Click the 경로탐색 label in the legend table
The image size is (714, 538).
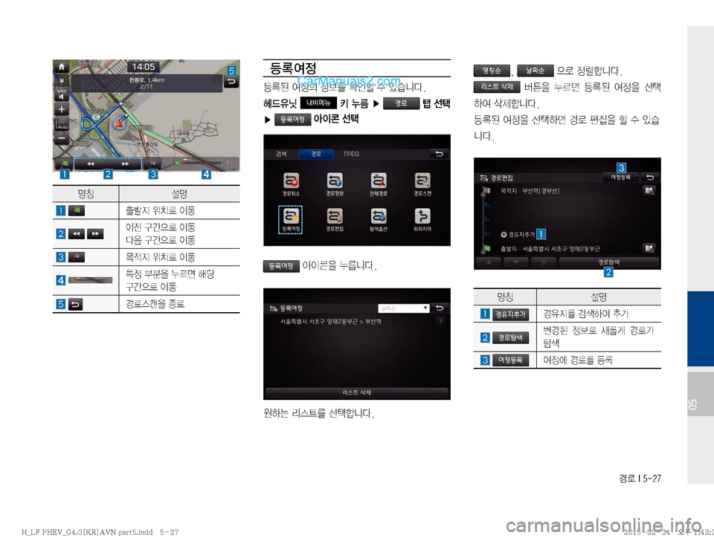(510, 338)
